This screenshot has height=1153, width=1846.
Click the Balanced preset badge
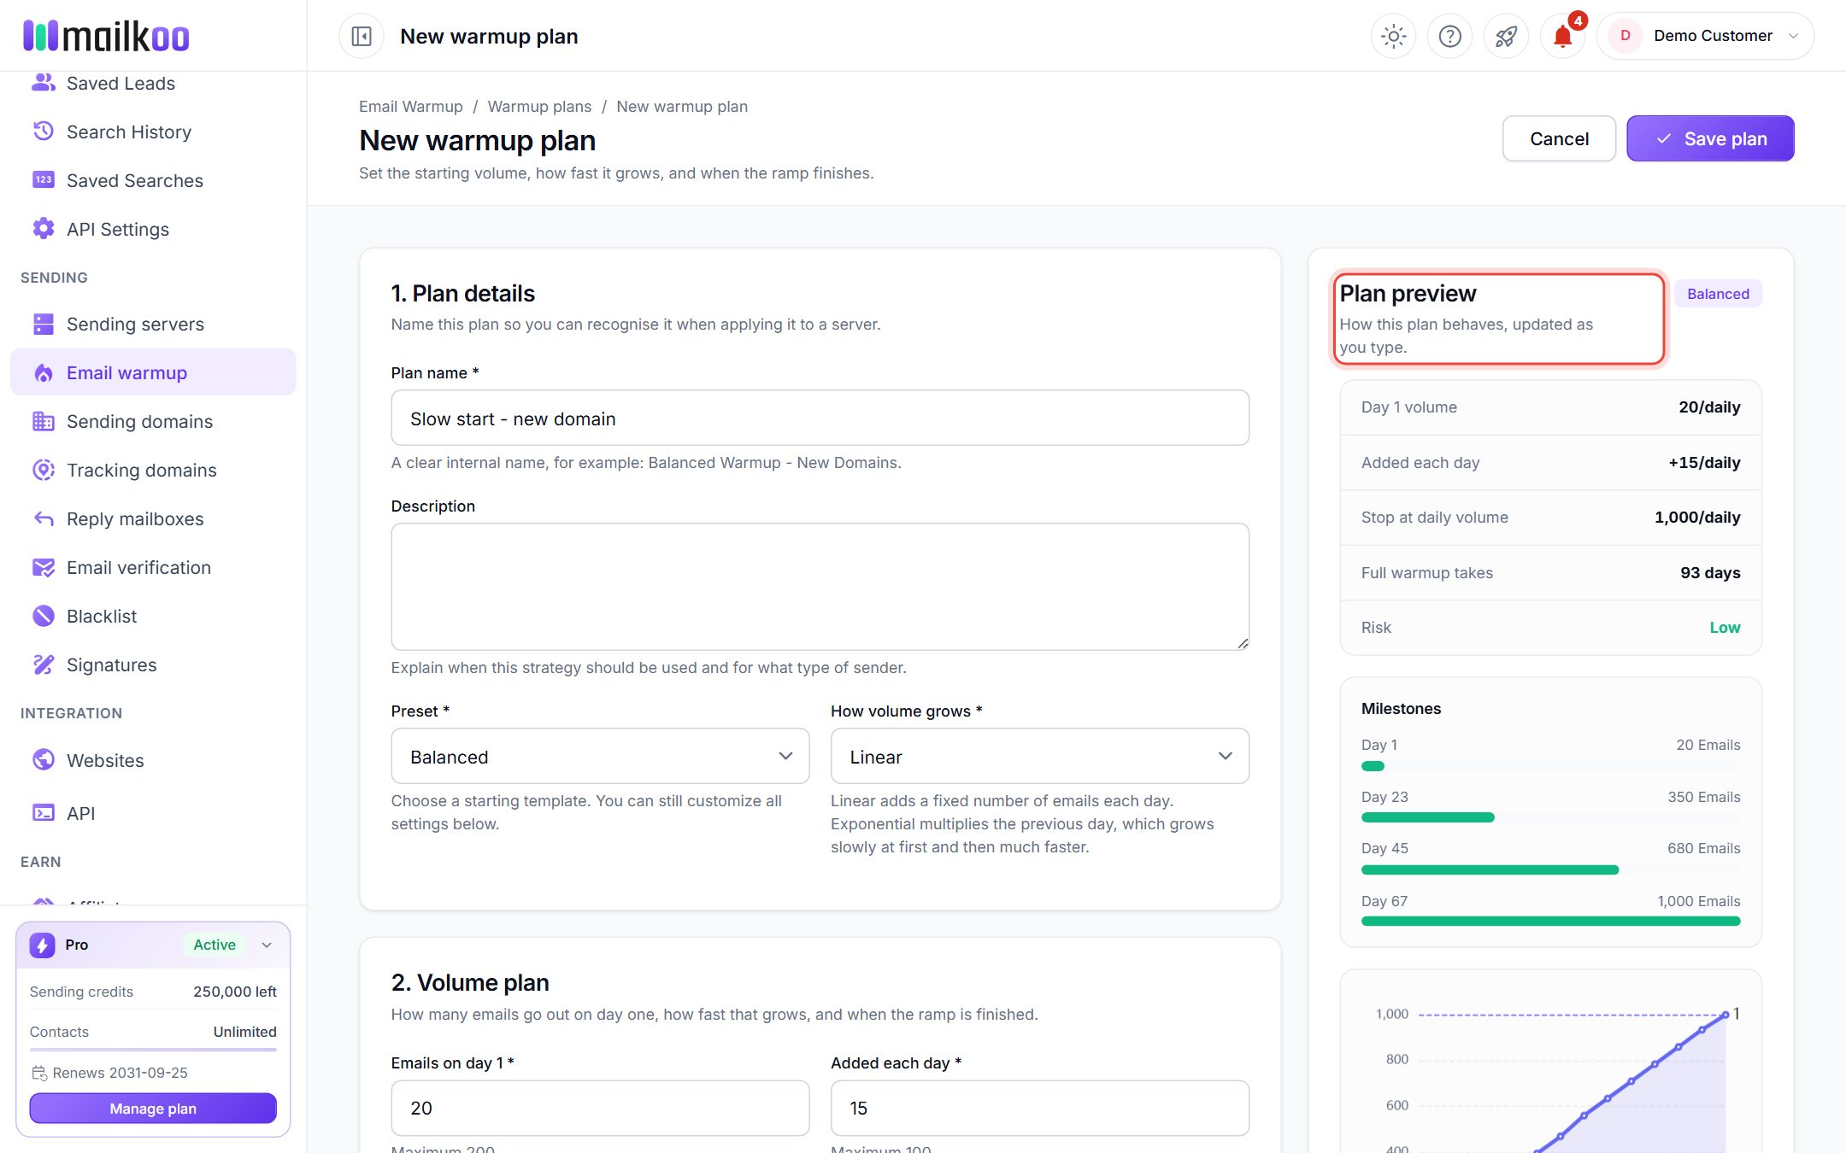(1718, 294)
